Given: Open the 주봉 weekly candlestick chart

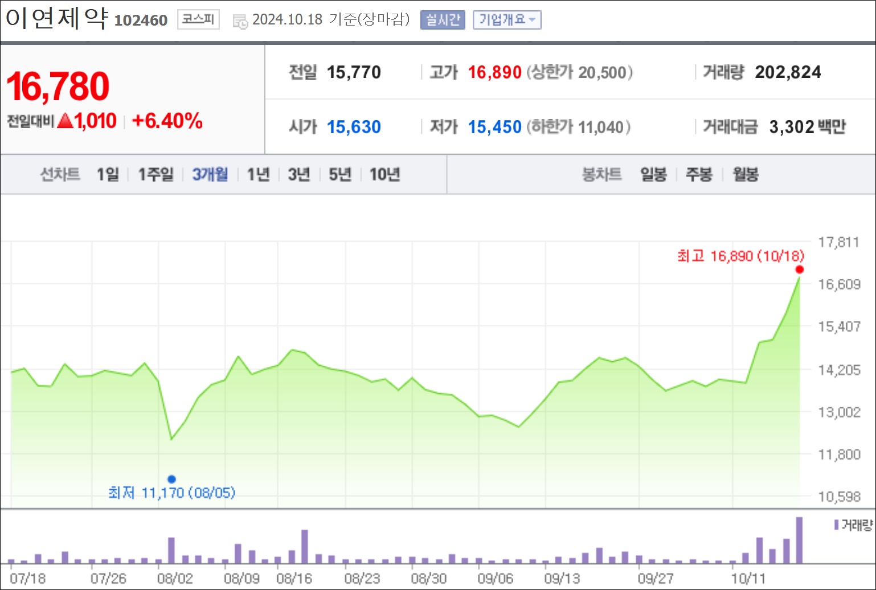Looking at the screenshot, I should [699, 174].
